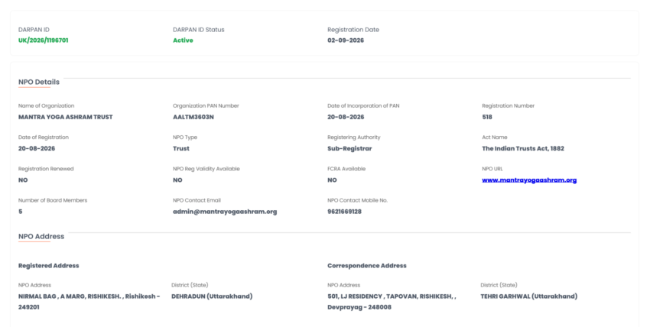Click the NPO Details section heading
This screenshot has height=327, width=650.
pos(39,82)
